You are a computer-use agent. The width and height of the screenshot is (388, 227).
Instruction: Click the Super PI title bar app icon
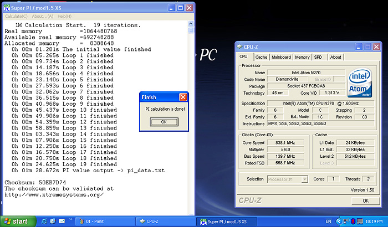click(7, 8)
